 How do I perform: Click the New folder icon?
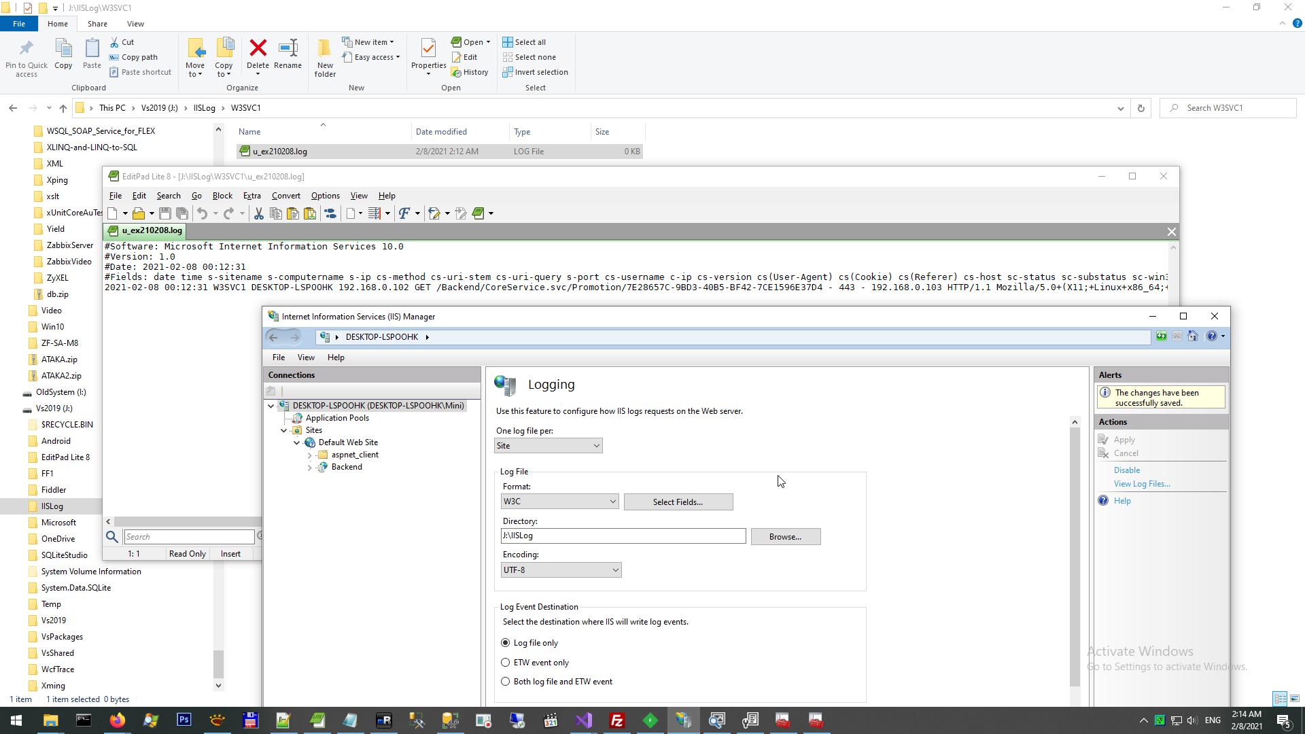tap(325, 49)
